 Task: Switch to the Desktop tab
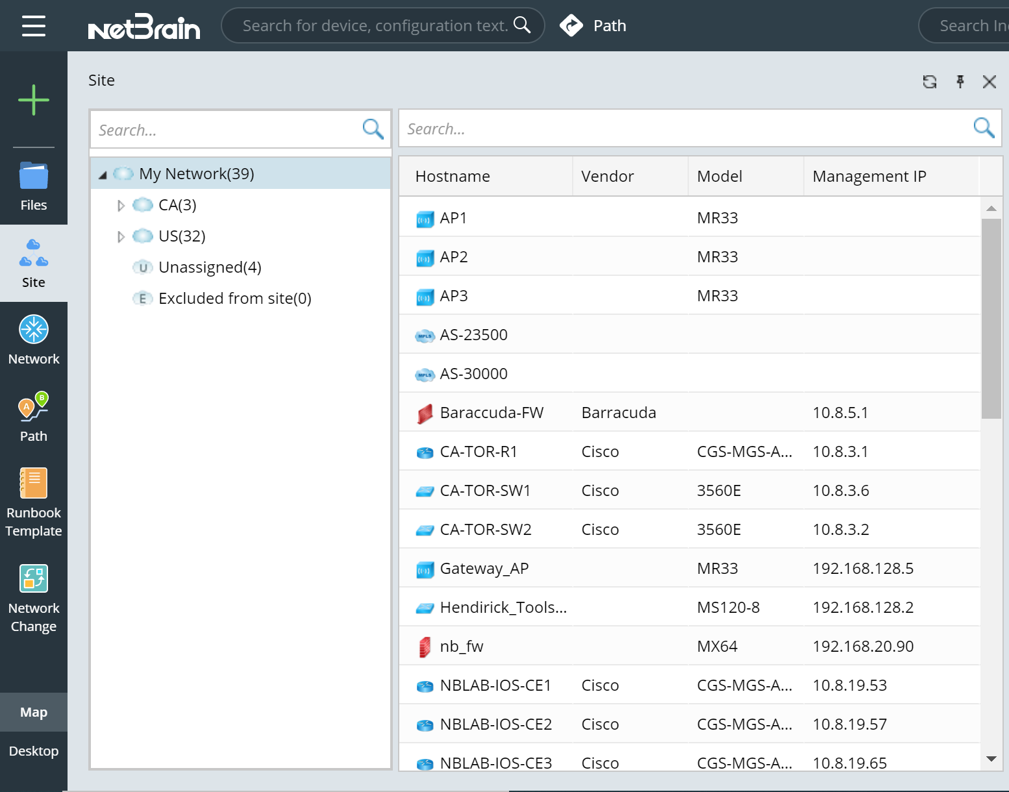click(34, 751)
